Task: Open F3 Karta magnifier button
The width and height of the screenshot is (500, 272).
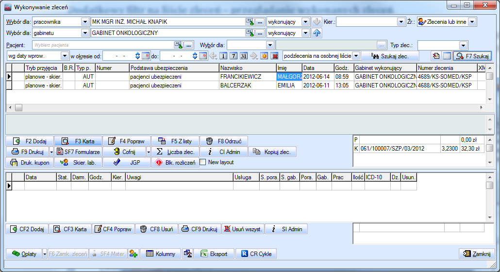Action: (79, 141)
